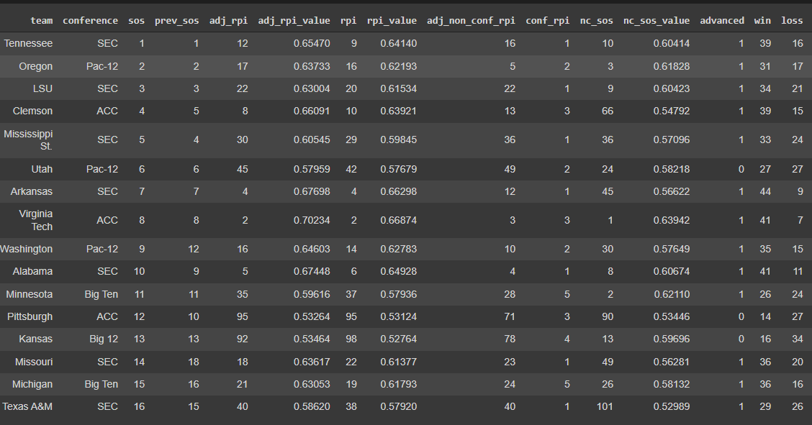Click Washington's rpi_value 0.62783

399,249
